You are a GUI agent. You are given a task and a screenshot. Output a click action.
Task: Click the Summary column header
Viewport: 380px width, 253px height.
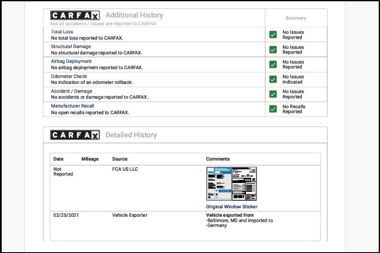click(296, 18)
